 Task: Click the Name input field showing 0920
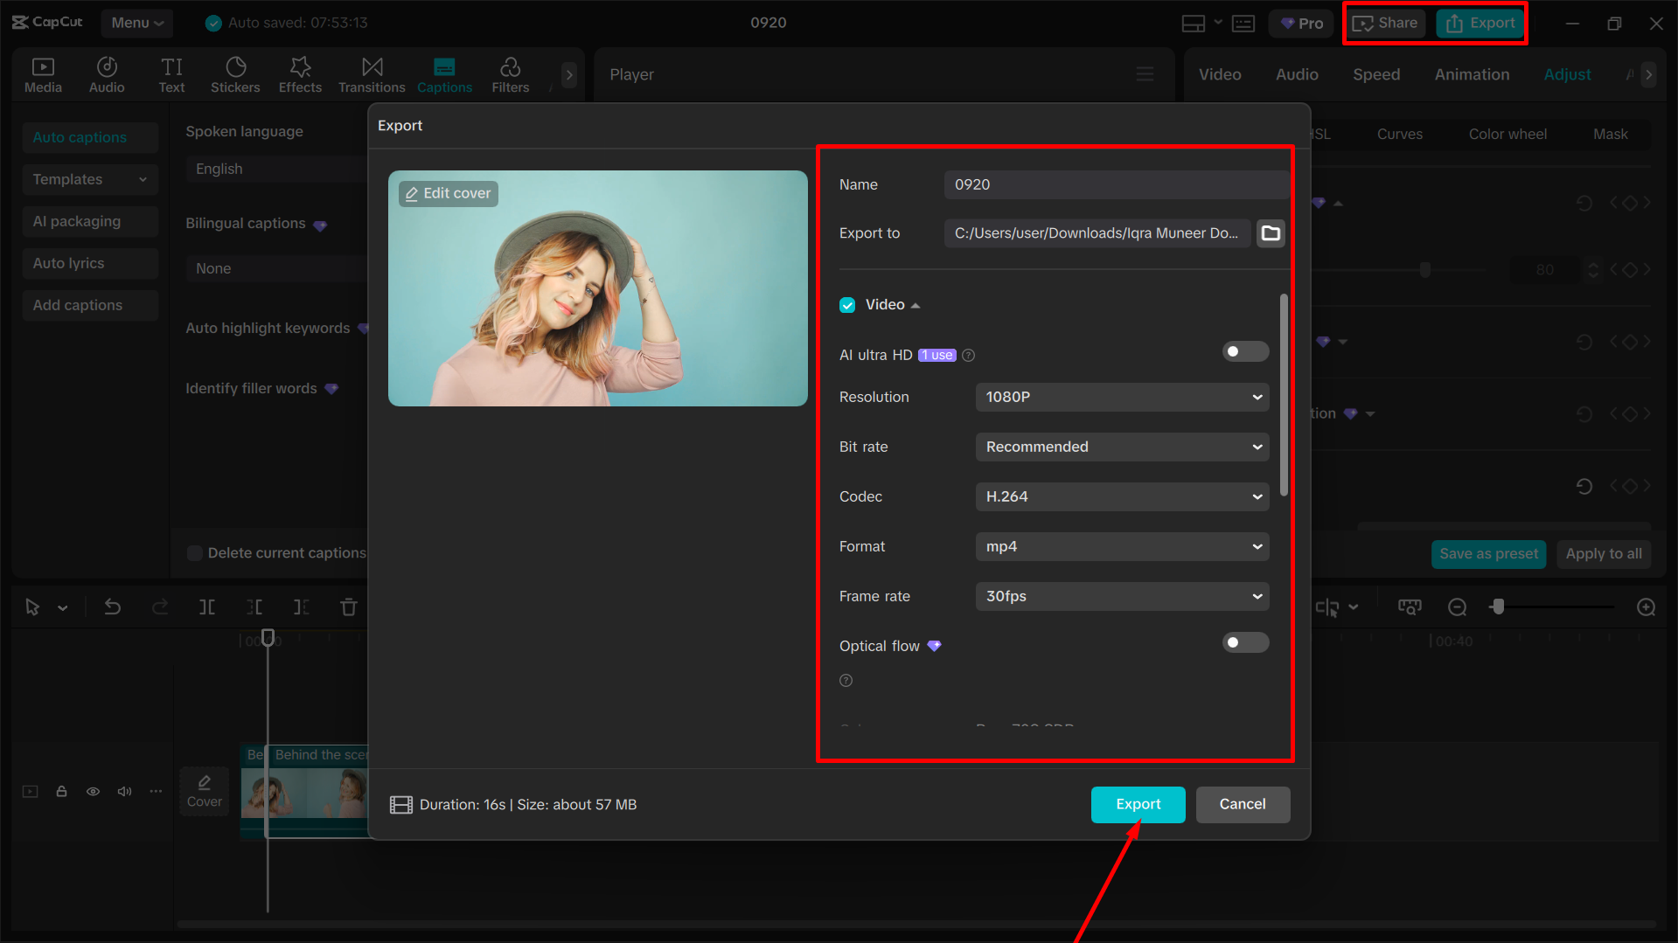tap(1115, 184)
